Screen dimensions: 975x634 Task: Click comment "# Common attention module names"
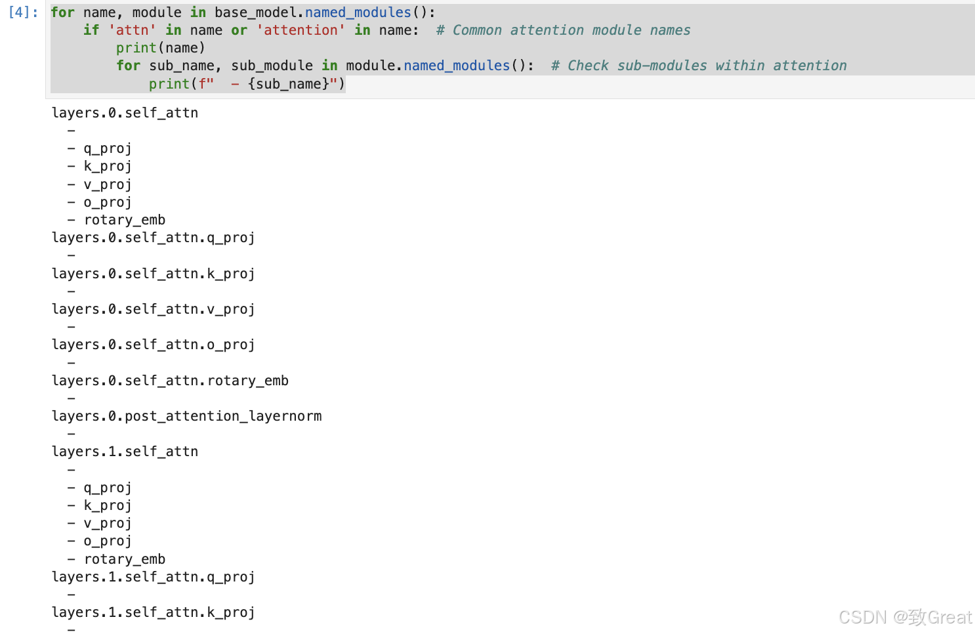[x=563, y=30]
